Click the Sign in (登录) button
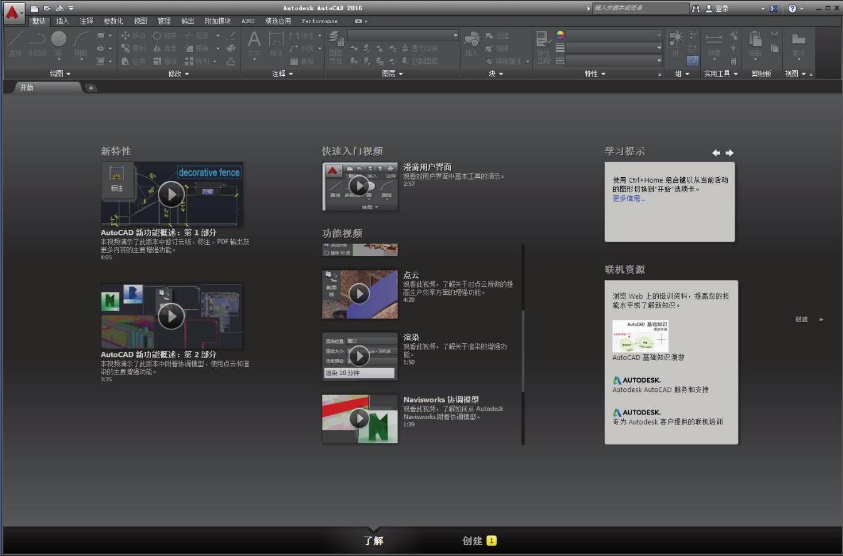The image size is (843, 556). tap(718, 8)
